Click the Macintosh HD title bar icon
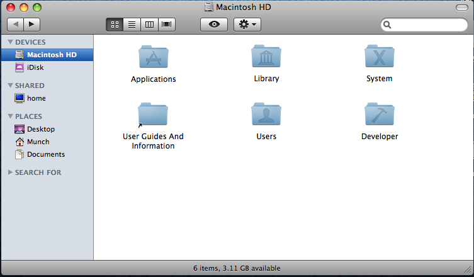The width and height of the screenshot is (474, 277). click(x=208, y=7)
